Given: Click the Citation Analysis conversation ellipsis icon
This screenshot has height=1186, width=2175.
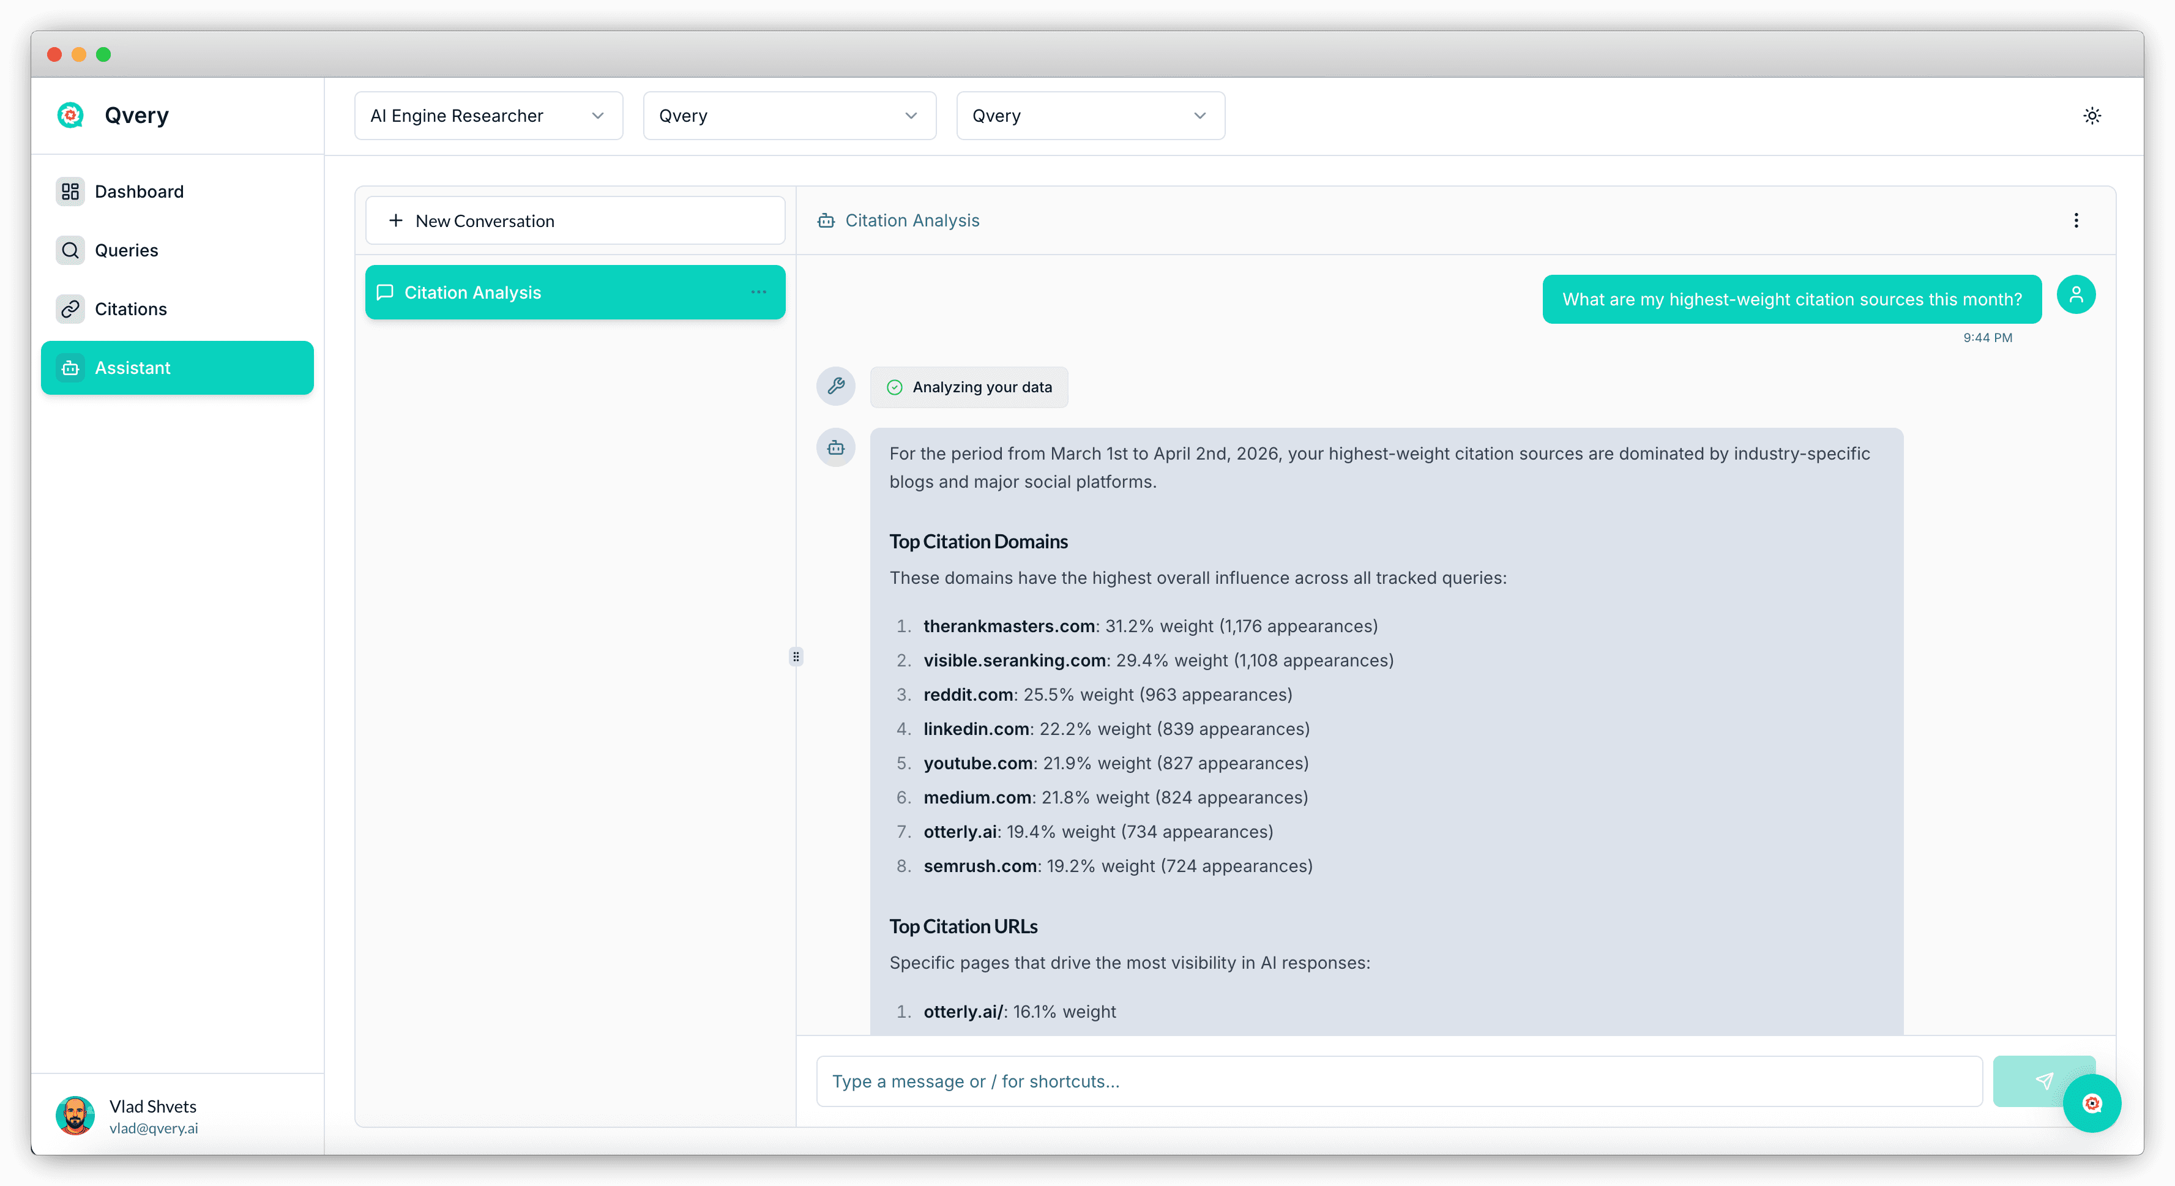Looking at the screenshot, I should coord(758,292).
